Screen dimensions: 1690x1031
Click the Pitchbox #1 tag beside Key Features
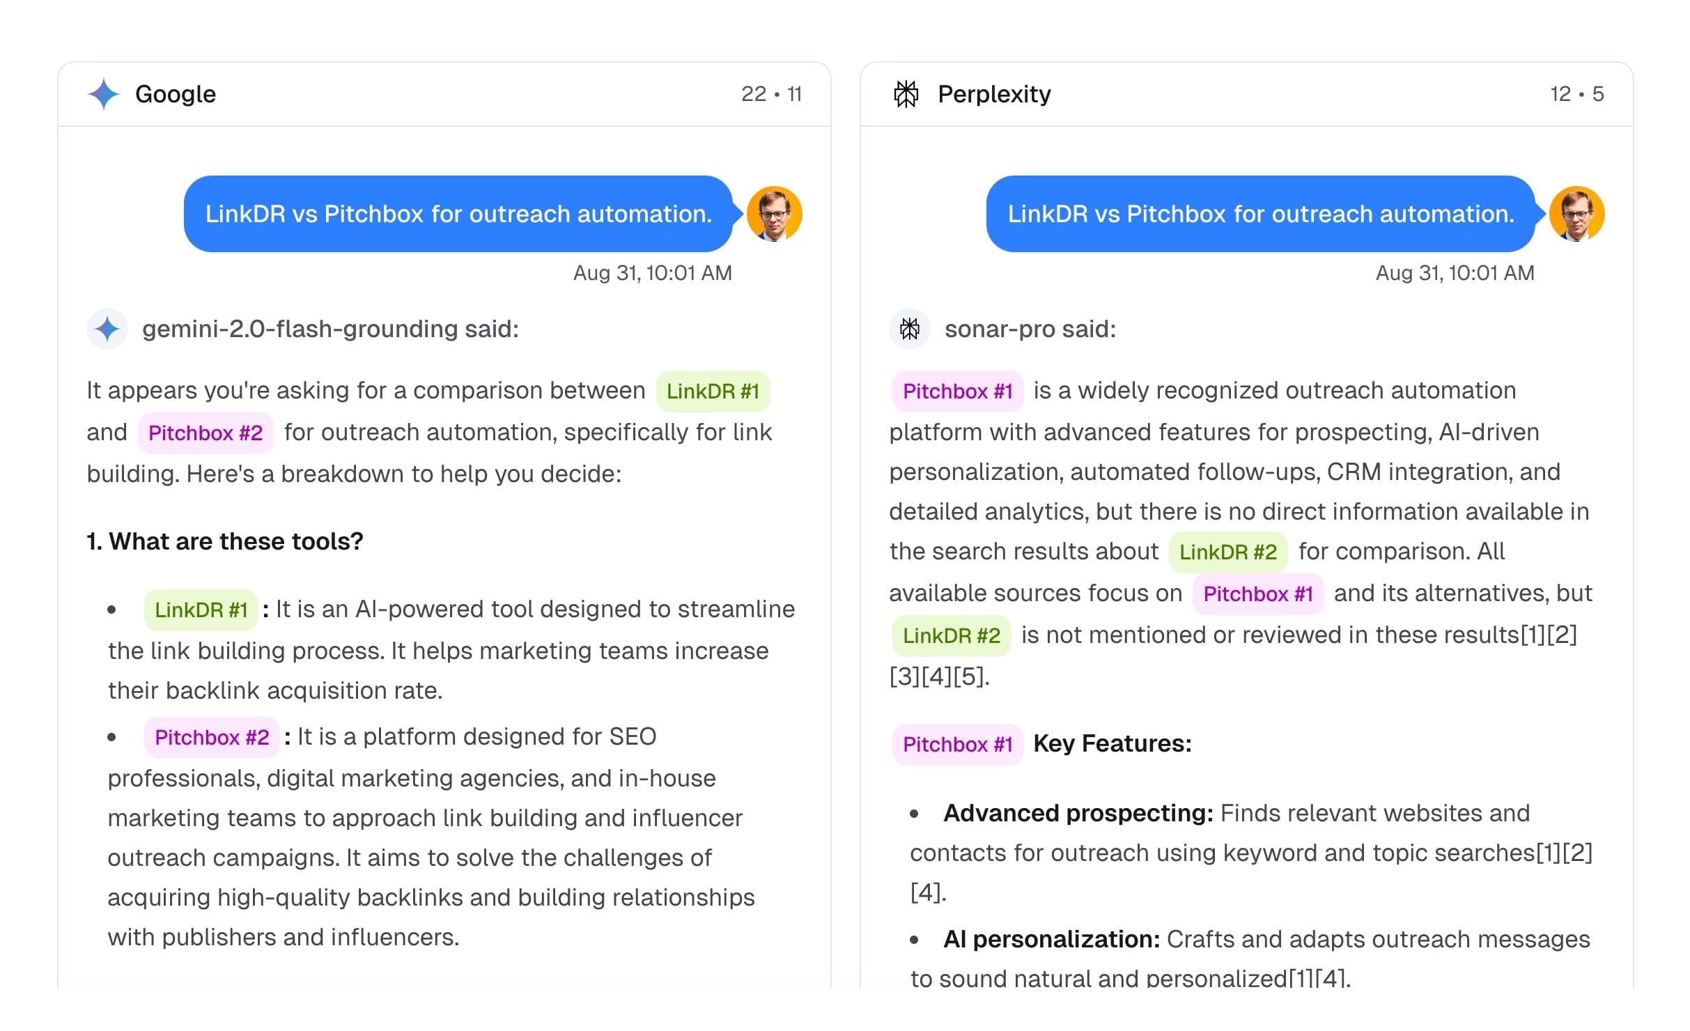(958, 744)
